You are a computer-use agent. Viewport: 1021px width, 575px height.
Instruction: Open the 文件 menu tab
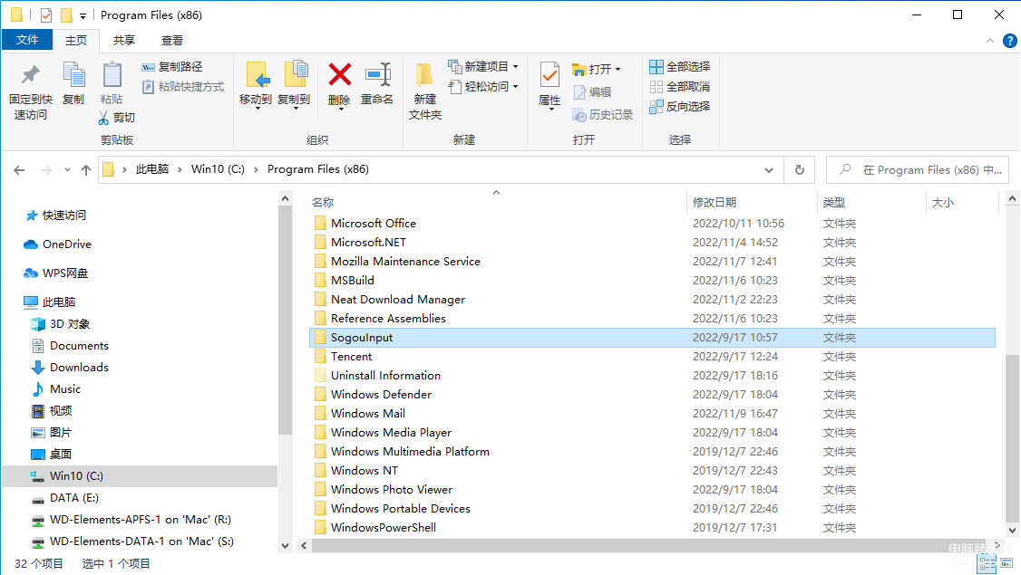tap(27, 40)
